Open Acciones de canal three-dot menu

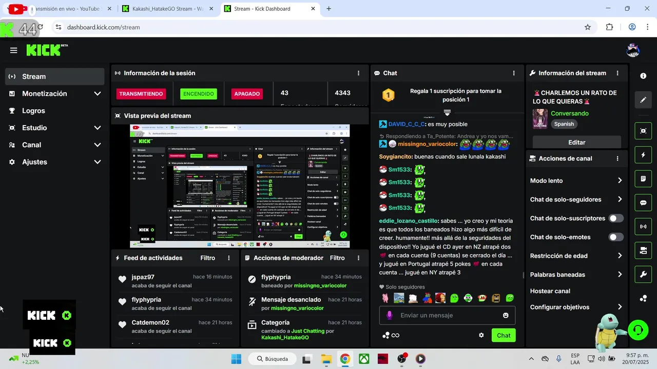point(617,159)
